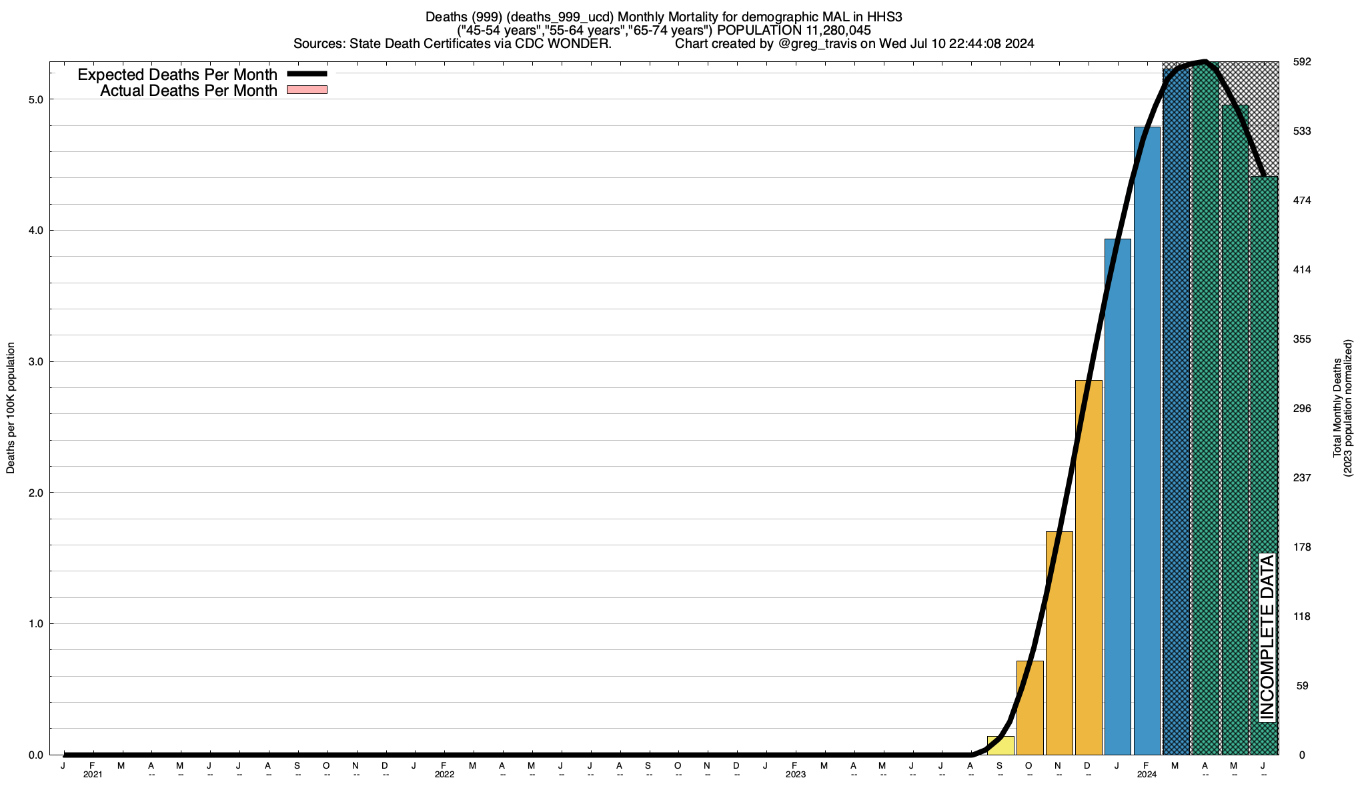Click the small yellow September 2023 bar
Image resolution: width=1366 pixels, height=800 pixels.
click(x=1000, y=745)
